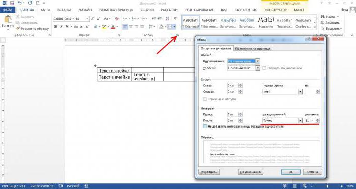Open the КОНСТРУКТОР table tools tab
The width and height of the screenshot is (356, 189).
(276, 10)
